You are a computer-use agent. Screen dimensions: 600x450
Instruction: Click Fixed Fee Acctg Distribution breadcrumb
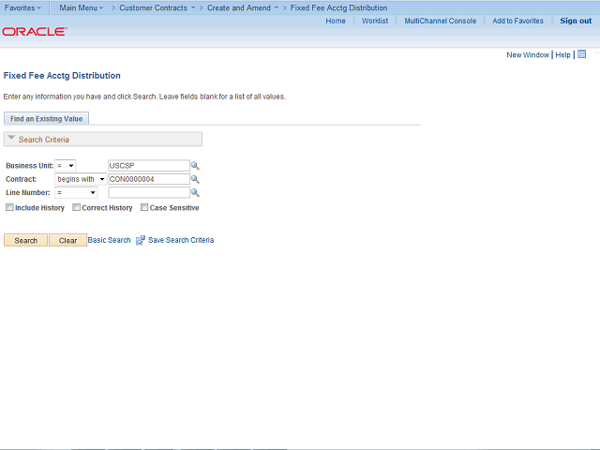point(338,7)
